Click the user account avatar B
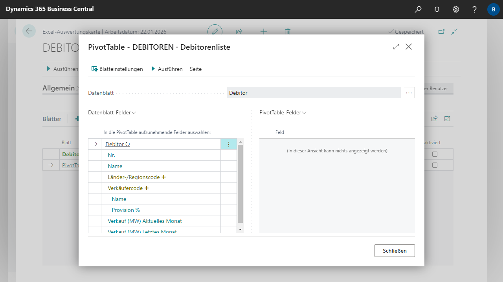Viewport: 503px width, 282px height. click(x=493, y=9)
